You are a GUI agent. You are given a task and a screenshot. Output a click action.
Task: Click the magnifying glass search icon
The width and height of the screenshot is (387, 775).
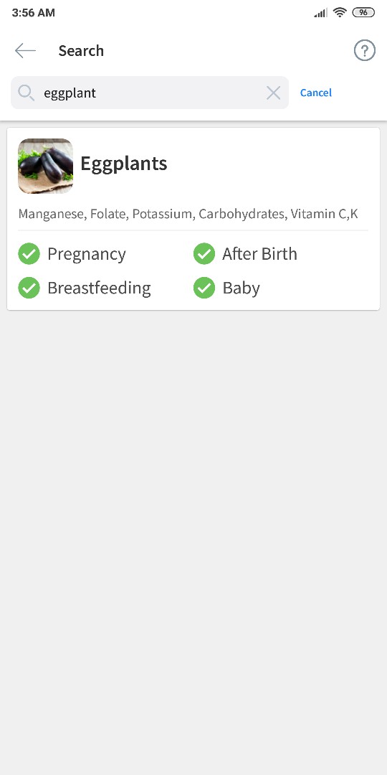(26, 93)
